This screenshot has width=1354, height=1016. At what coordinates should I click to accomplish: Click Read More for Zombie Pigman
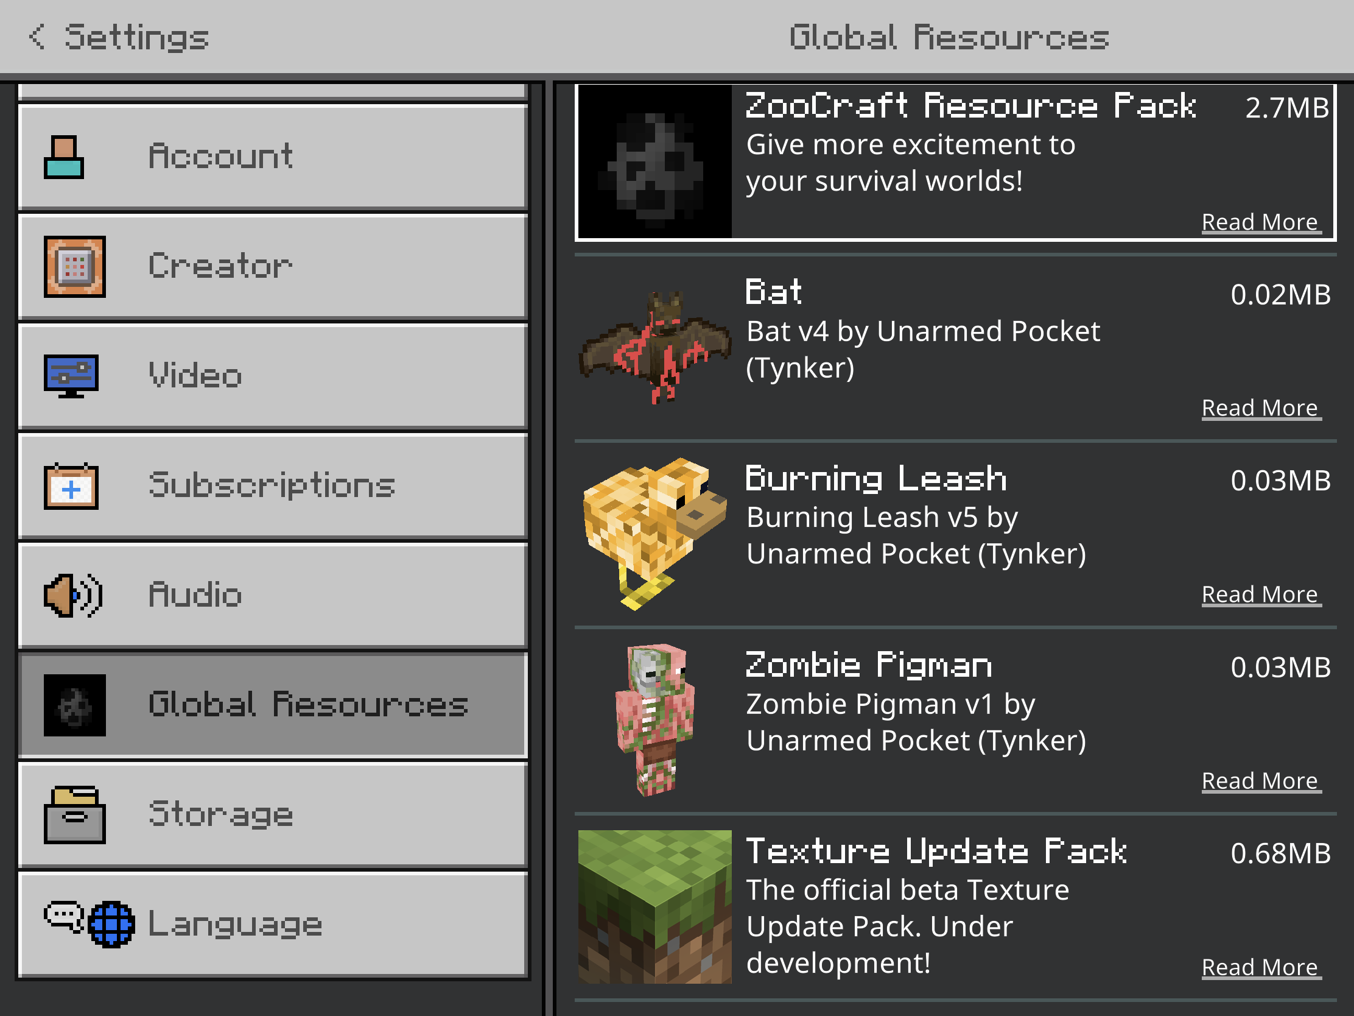pos(1261,781)
